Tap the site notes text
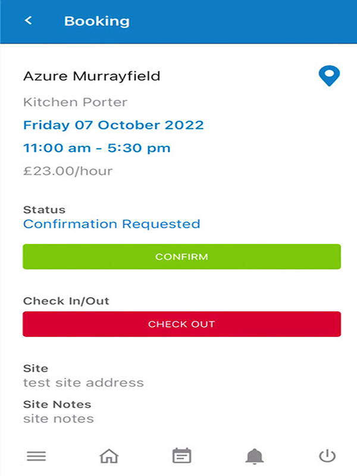Image resolution: width=357 pixels, height=476 pixels. pos(58,419)
